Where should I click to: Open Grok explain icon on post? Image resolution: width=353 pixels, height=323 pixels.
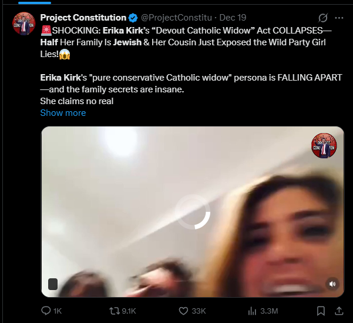pos(323,18)
